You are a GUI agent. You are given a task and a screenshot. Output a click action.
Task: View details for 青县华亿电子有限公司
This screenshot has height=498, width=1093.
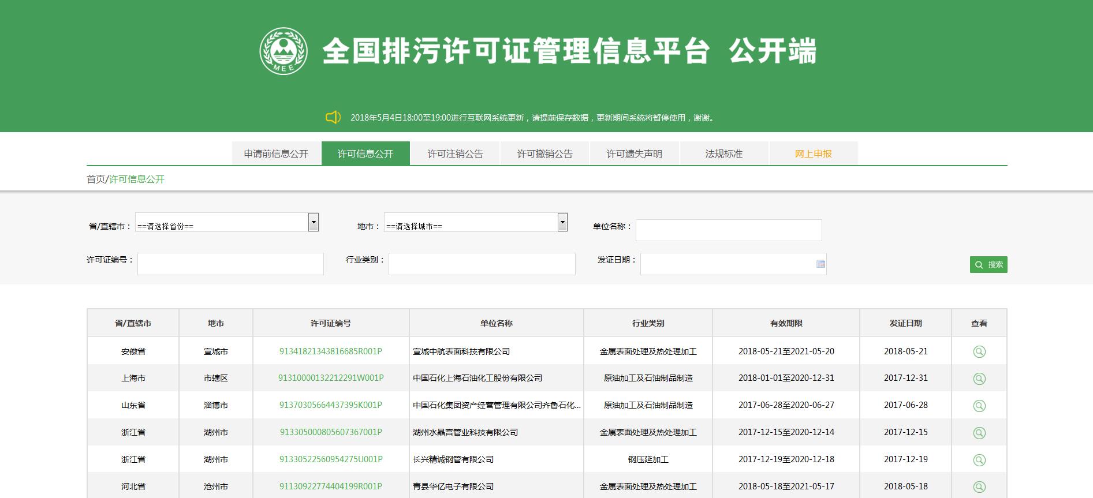click(x=979, y=487)
